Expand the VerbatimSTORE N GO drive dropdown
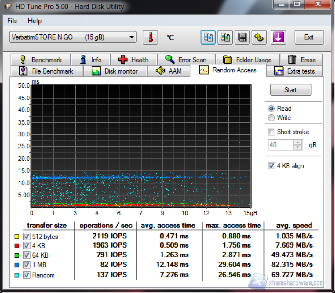 pos(131,38)
